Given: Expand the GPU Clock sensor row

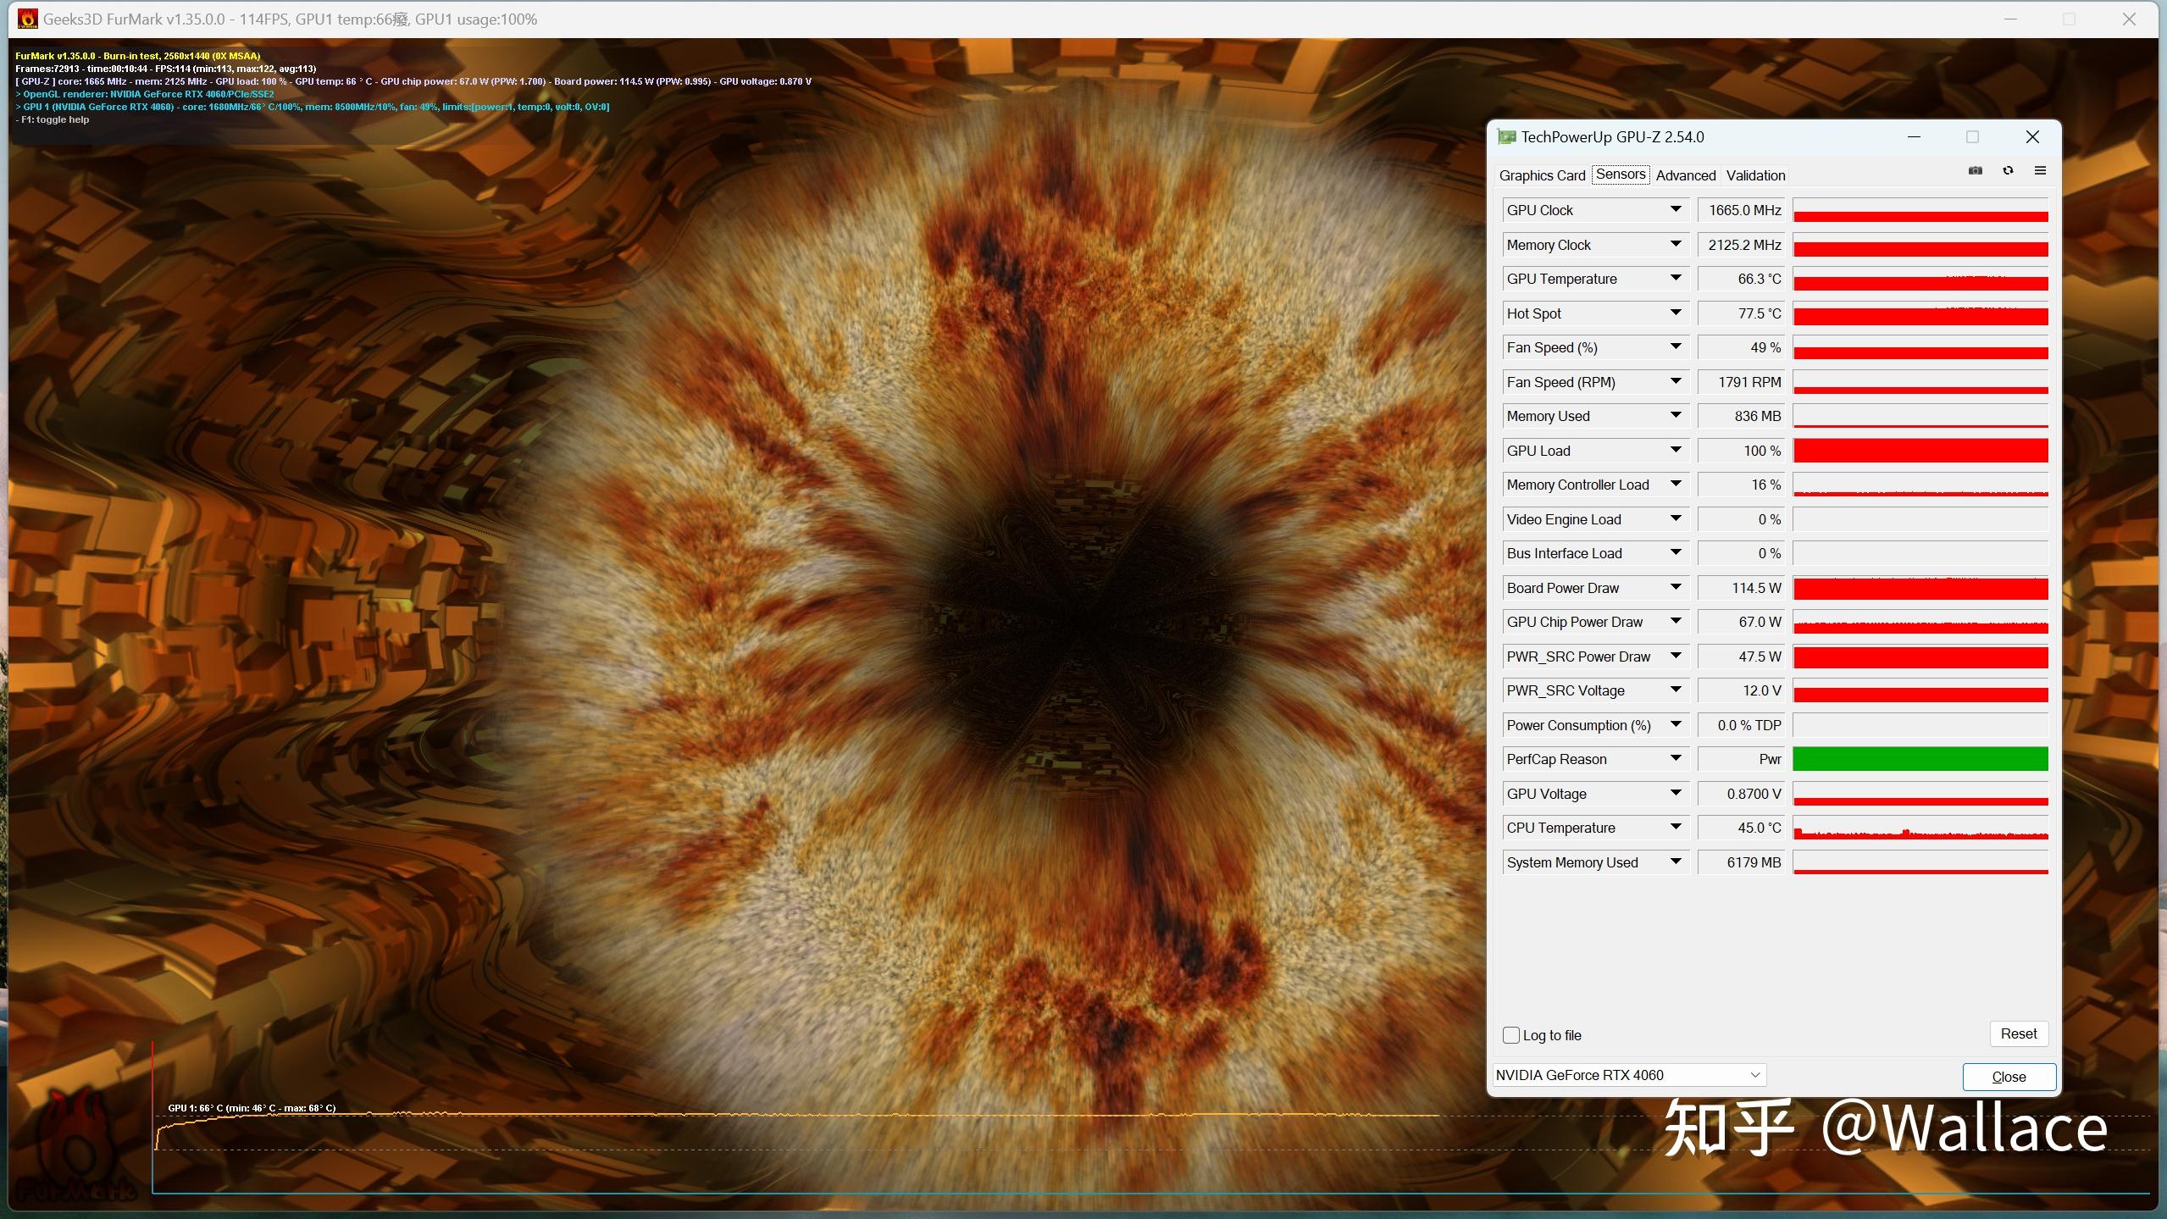Looking at the screenshot, I should coord(1676,210).
